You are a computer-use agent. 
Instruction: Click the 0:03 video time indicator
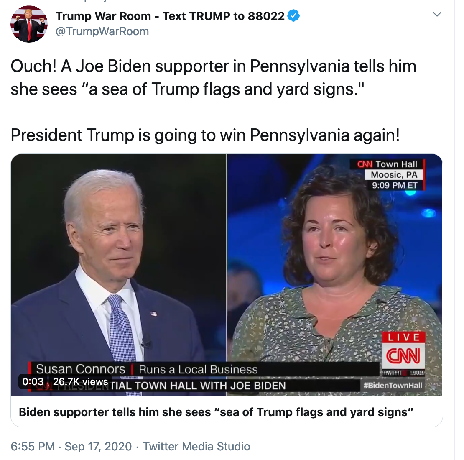tap(33, 381)
